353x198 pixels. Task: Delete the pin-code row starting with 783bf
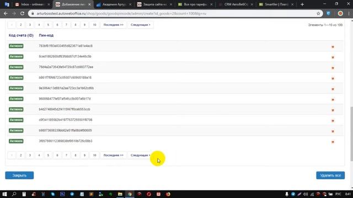point(333,47)
